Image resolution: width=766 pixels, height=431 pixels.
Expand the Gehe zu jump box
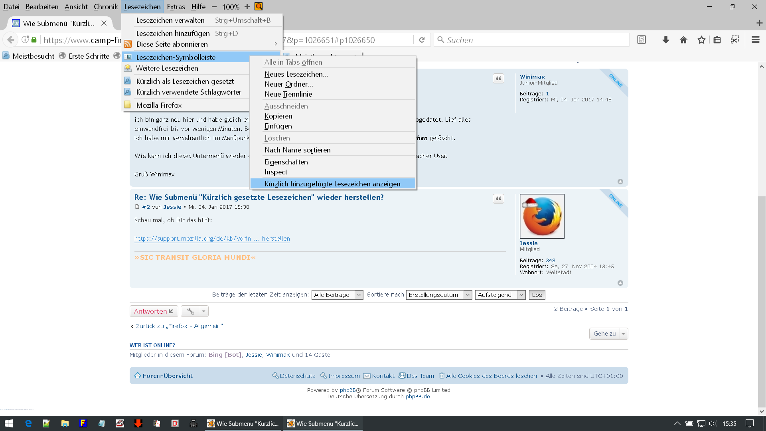(x=608, y=334)
